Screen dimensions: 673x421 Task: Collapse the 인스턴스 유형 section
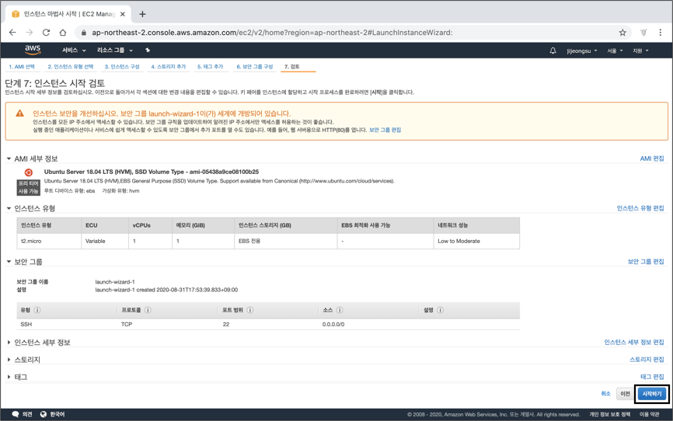tap(9, 208)
